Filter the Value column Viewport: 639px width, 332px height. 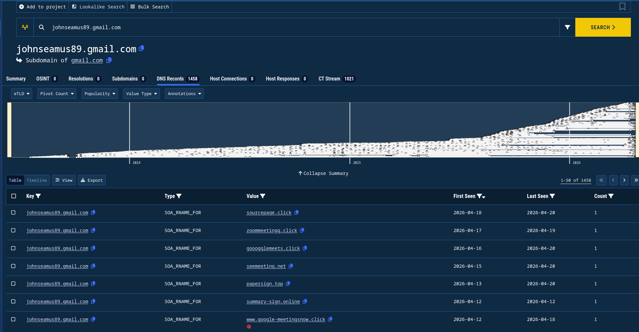point(263,196)
